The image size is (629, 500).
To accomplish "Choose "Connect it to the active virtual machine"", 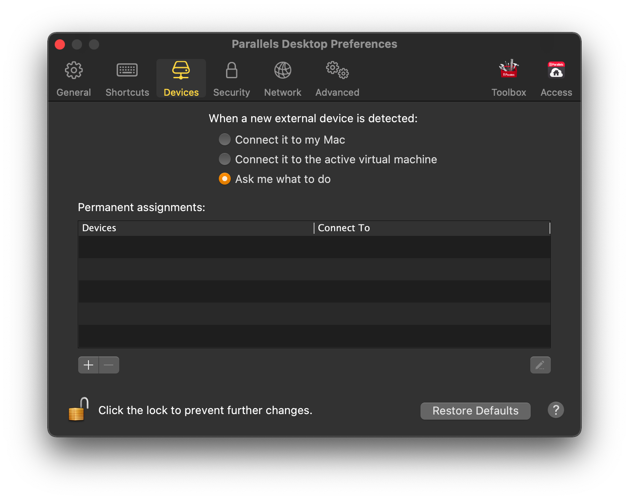I will point(225,159).
